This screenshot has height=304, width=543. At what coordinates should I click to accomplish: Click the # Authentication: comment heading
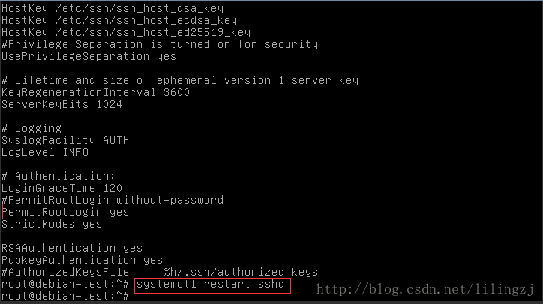tap(58, 176)
